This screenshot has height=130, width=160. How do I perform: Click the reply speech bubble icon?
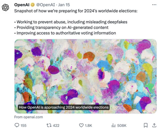17,125
